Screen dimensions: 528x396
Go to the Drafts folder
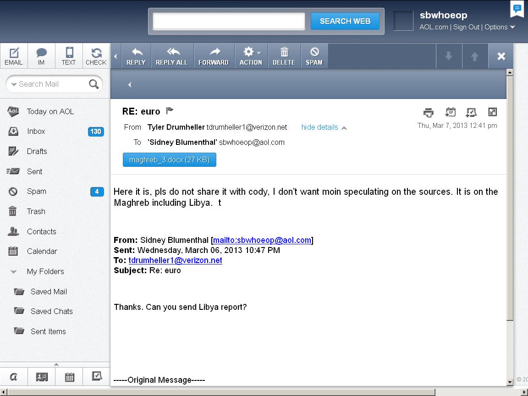[37, 151]
